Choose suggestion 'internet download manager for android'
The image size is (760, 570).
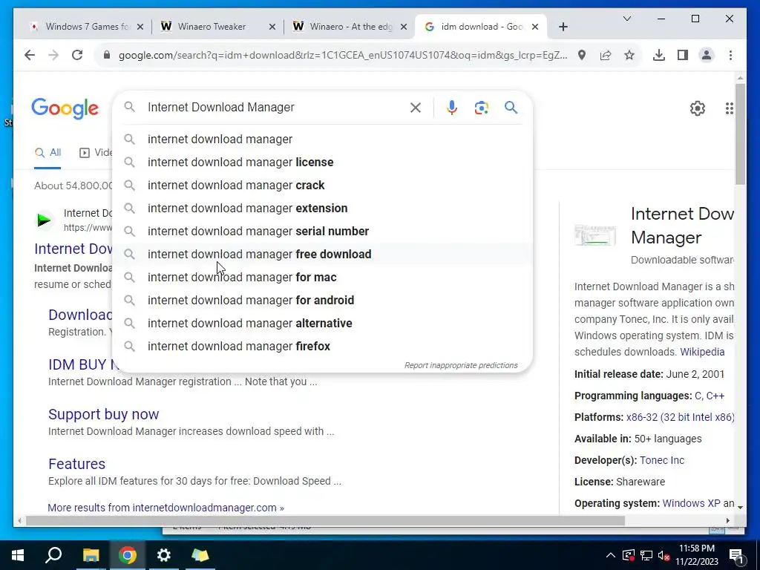pyautogui.click(x=322, y=301)
